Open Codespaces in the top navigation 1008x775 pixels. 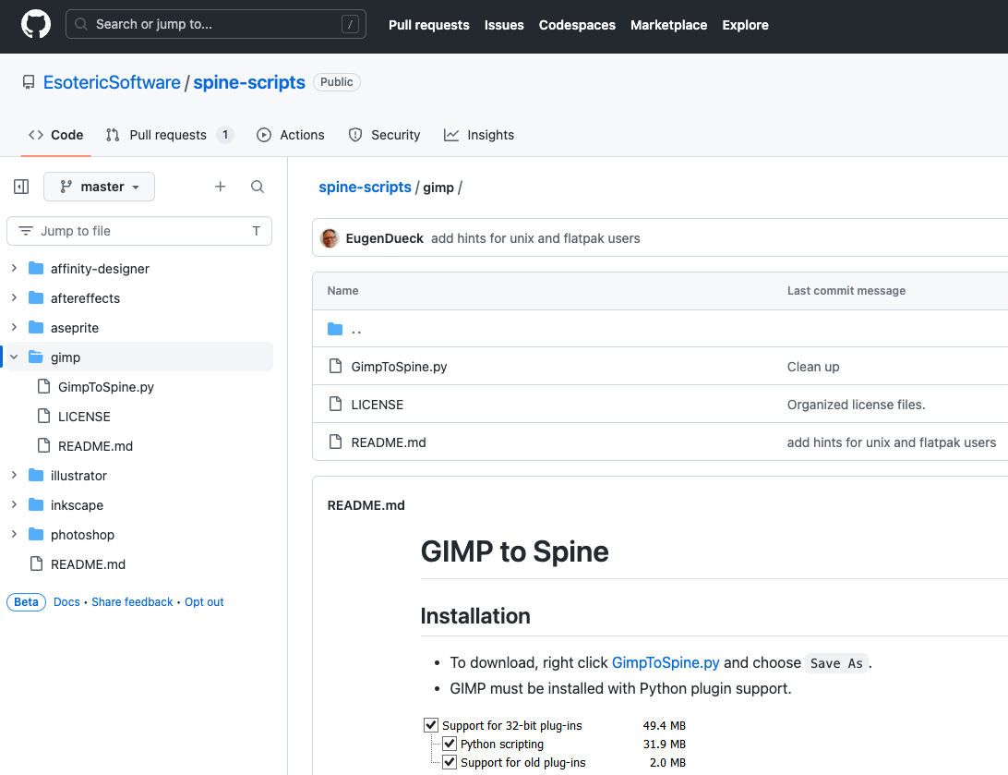[577, 25]
